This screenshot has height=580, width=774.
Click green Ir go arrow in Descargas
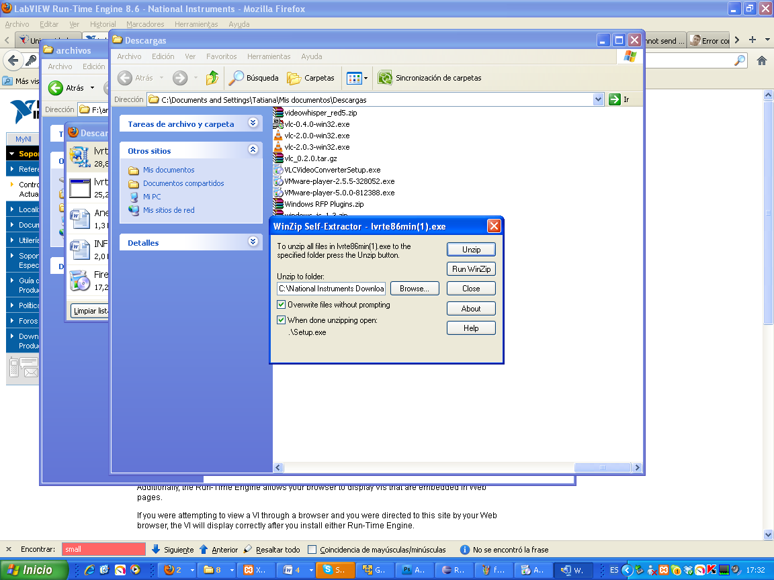tap(615, 99)
